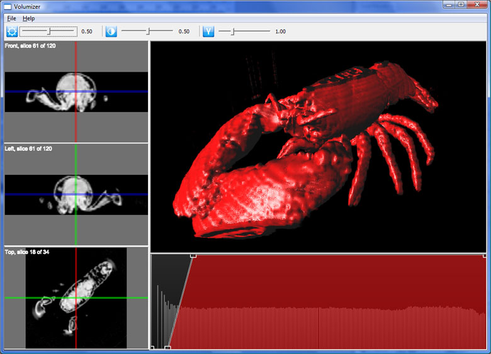Click the contrast slider handle
The image size is (491, 354).
tap(149, 31)
